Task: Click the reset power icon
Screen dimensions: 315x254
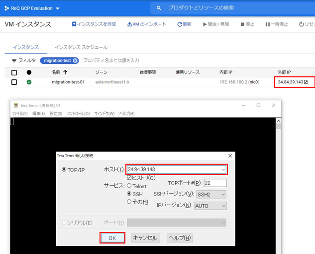Action: (301, 24)
